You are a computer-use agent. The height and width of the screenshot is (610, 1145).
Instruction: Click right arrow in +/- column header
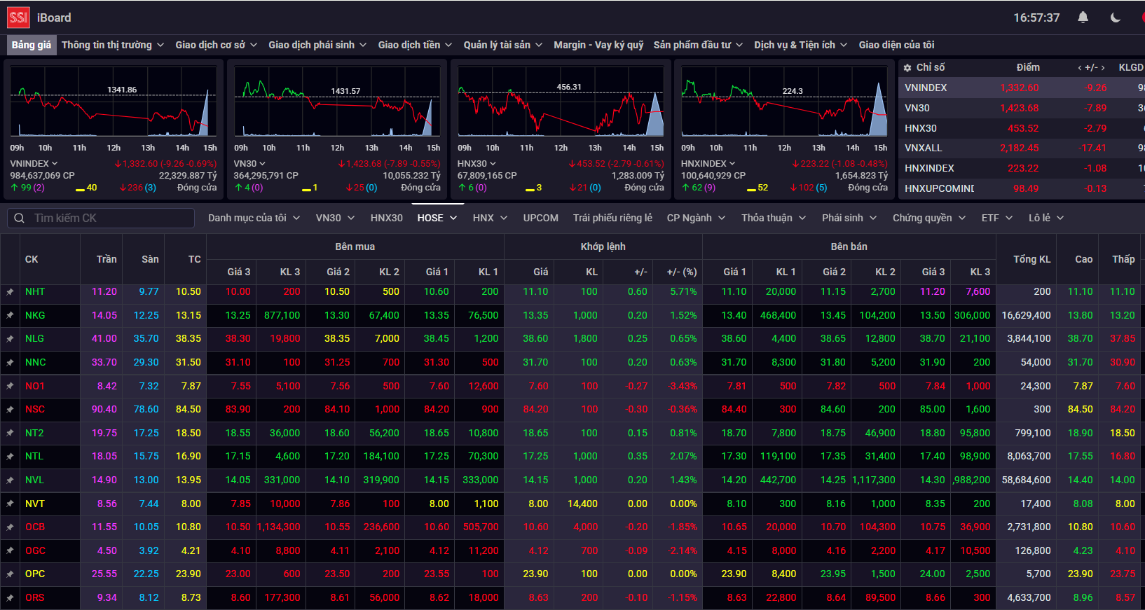click(1103, 68)
